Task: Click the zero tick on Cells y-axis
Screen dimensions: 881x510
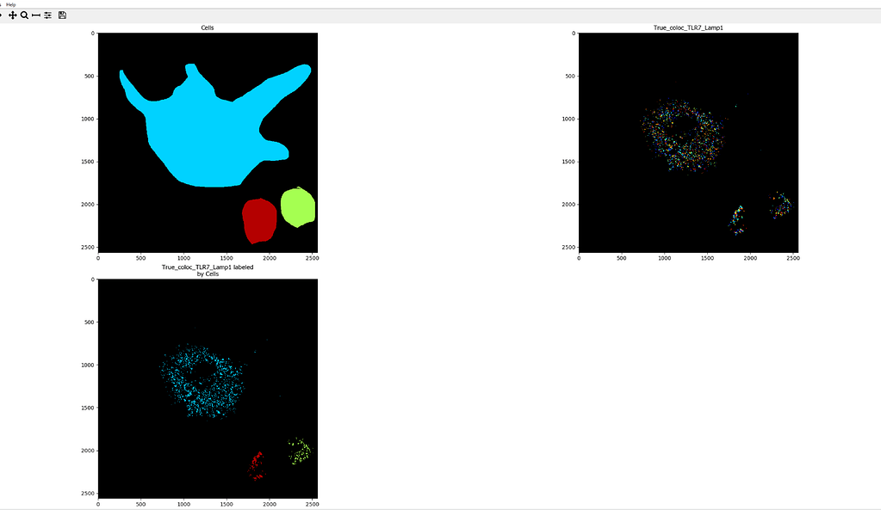Action: (92, 33)
